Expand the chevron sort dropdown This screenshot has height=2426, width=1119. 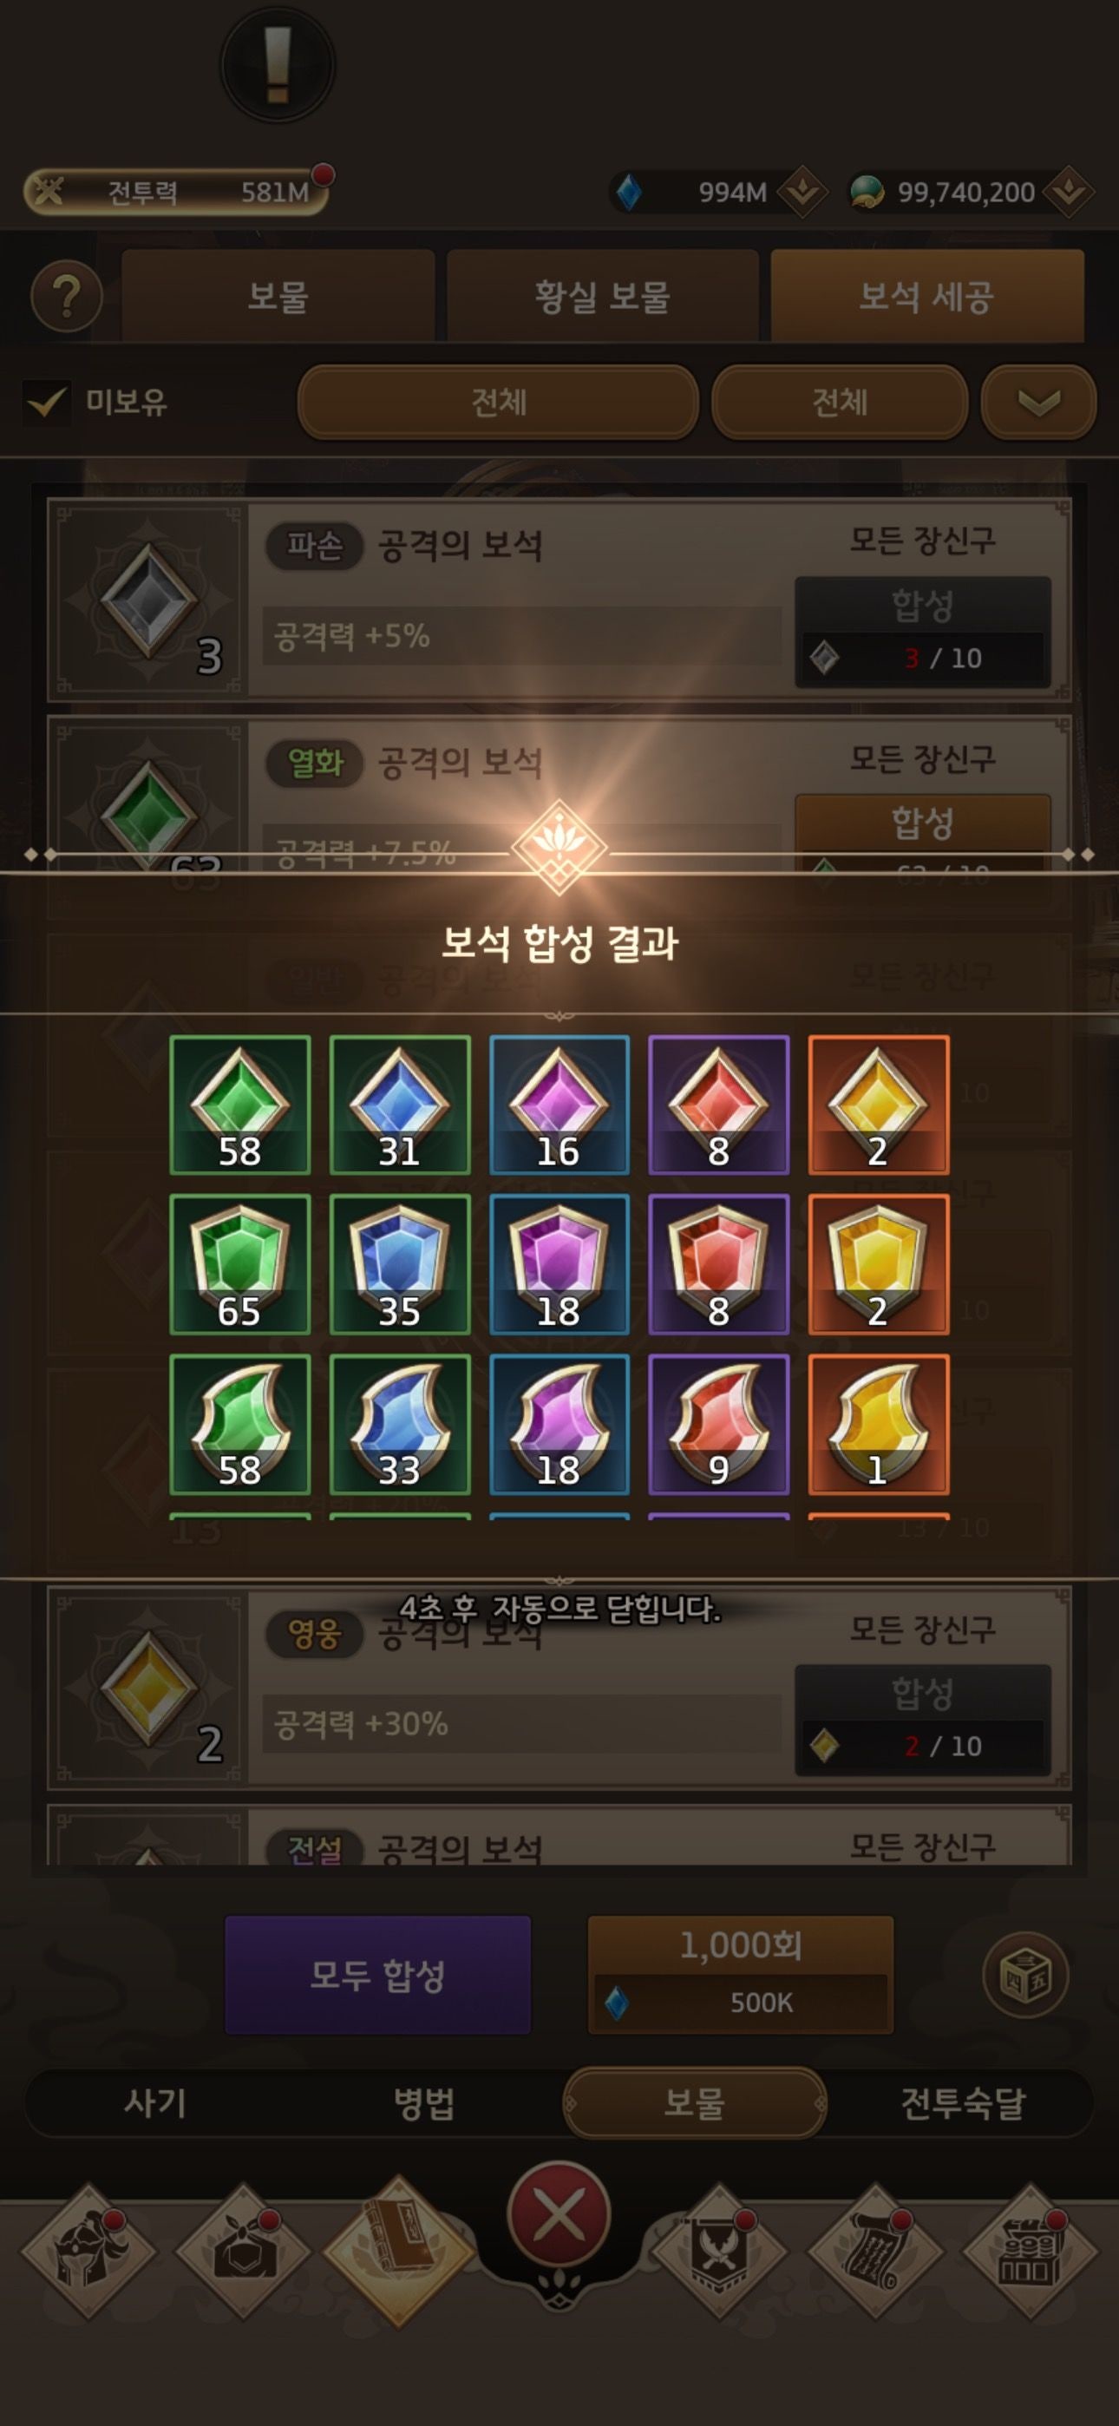coord(1038,402)
